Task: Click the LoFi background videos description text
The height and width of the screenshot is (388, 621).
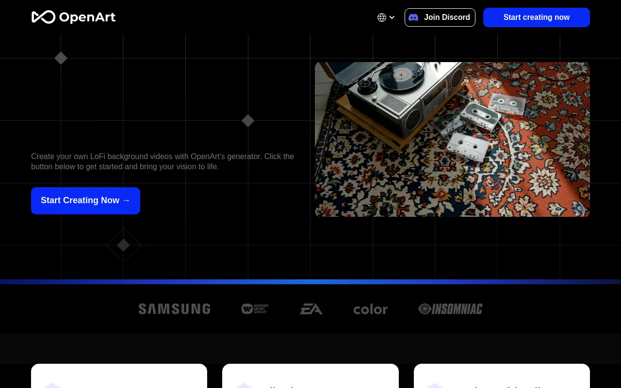Action: tap(163, 162)
